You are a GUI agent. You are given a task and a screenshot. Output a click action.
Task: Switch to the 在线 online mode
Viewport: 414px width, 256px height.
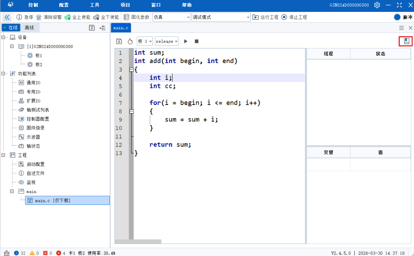[11, 28]
